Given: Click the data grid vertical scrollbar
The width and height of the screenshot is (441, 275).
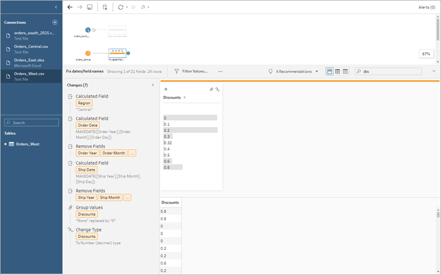Looking at the screenshot, I should pos(438,214).
